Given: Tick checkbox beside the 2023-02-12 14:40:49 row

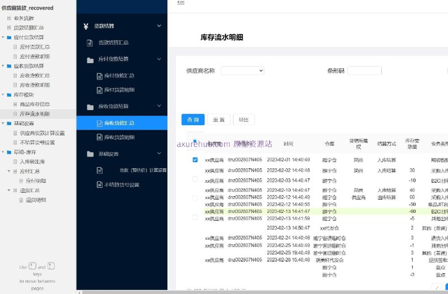Looking at the screenshot, I should tap(195, 198).
